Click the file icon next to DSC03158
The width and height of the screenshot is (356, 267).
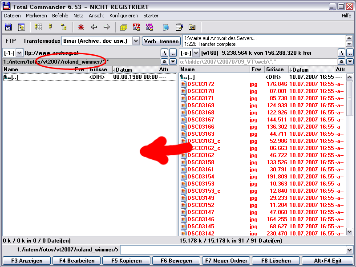183,162
